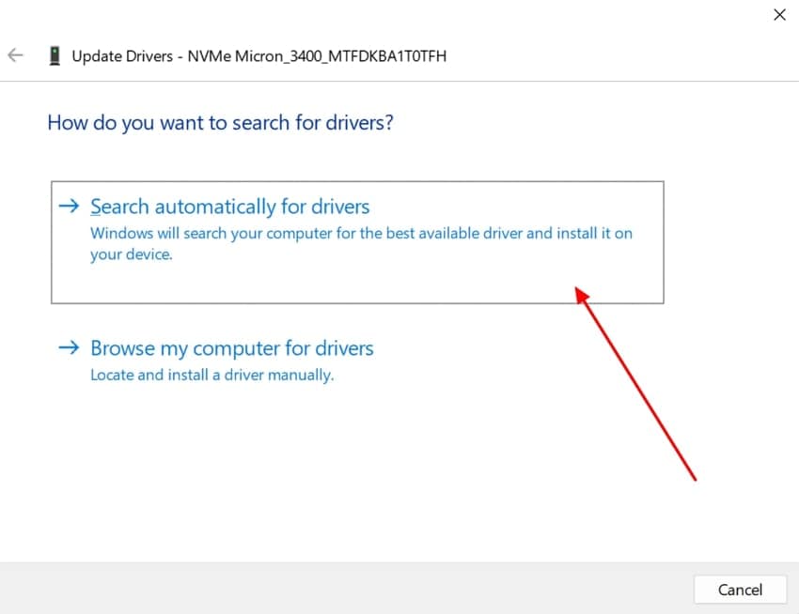Click the arrow beside Search automatically
Screen dimensions: 799x614
coord(70,207)
